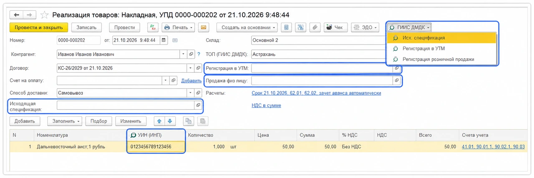Open the document report icon after Создать на основании
The width and height of the screenshot is (534, 178).
(286, 27)
